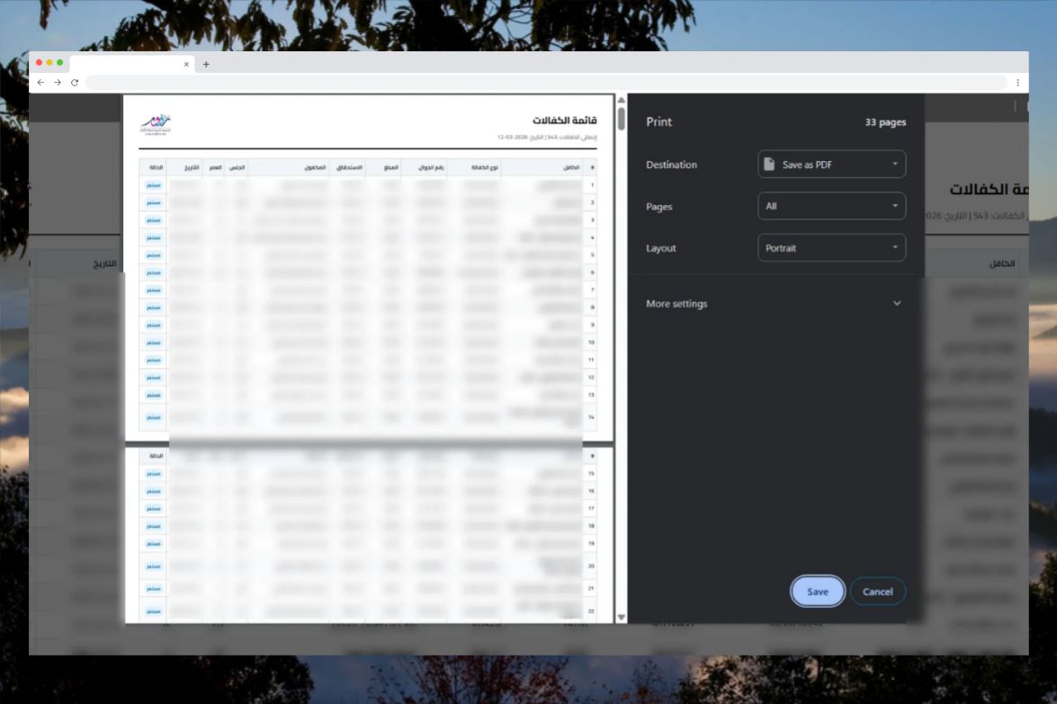Open the Destination dropdown showing Save as PDF
1057x704 pixels.
(831, 165)
